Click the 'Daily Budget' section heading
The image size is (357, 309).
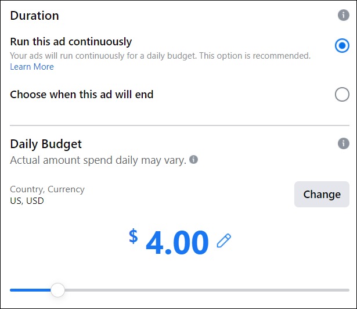point(46,144)
